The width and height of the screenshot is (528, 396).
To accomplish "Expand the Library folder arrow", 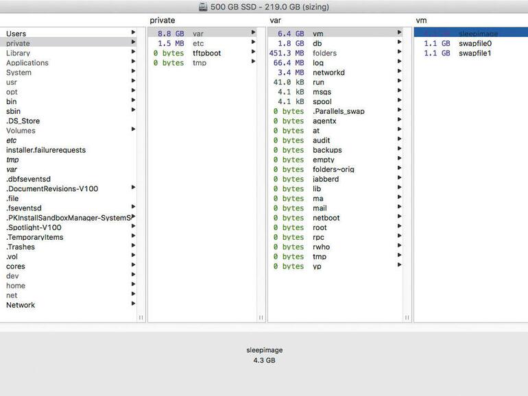I will click(133, 51).
